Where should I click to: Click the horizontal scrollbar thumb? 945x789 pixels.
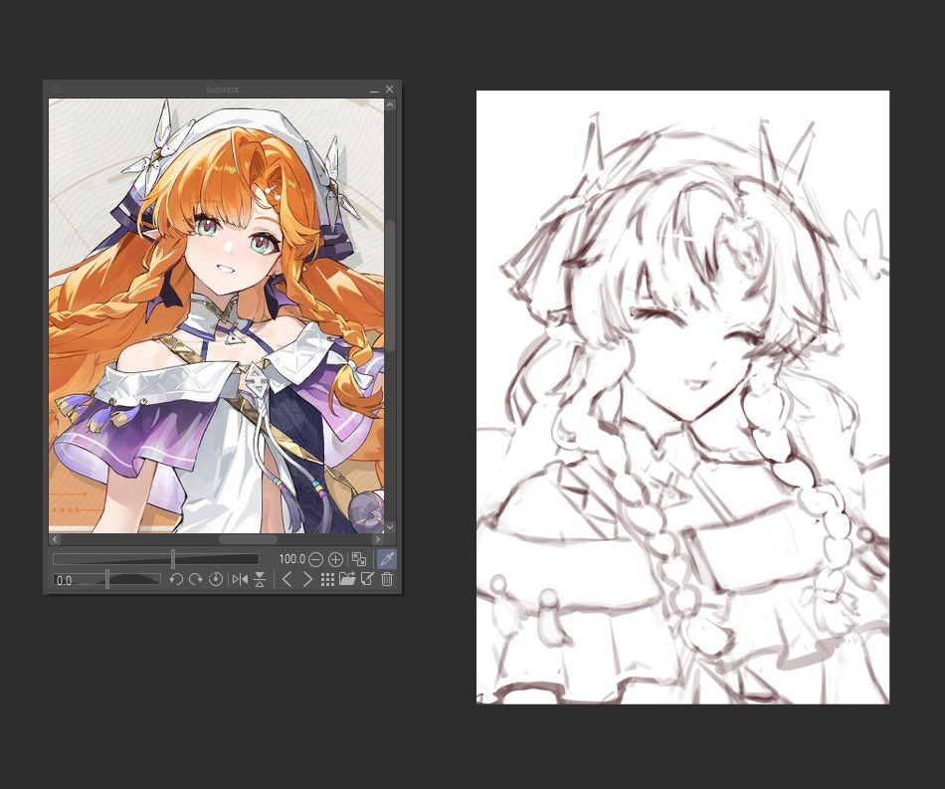click(x=248, y=539)
